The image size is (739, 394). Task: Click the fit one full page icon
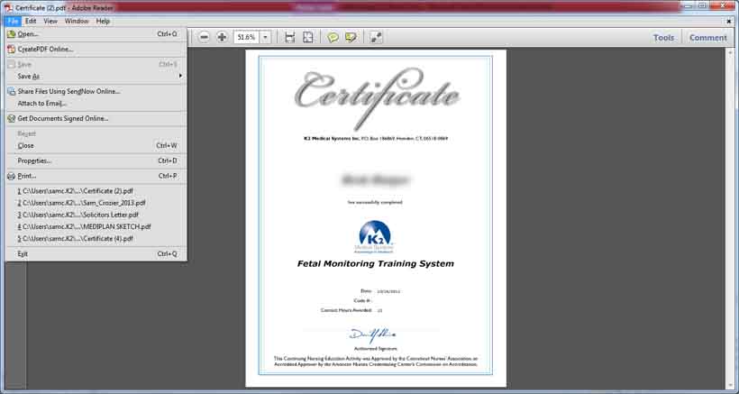308,37
